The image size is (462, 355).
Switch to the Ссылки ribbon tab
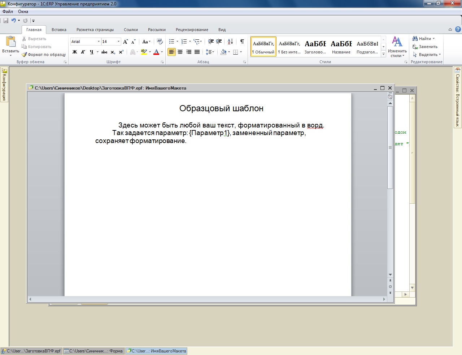[x=131, y=30]
